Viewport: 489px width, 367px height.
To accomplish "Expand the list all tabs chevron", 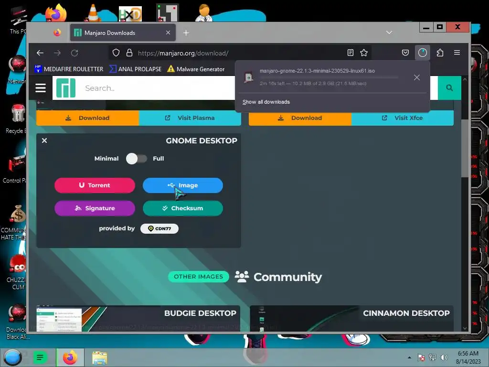I will 389,32.
